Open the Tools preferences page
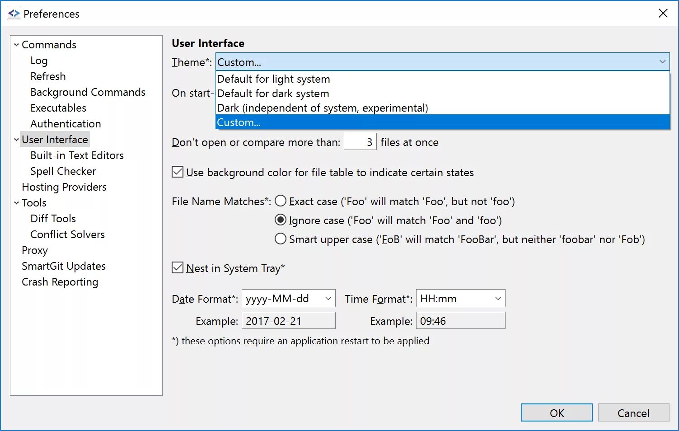 click(x=34, y=203)
